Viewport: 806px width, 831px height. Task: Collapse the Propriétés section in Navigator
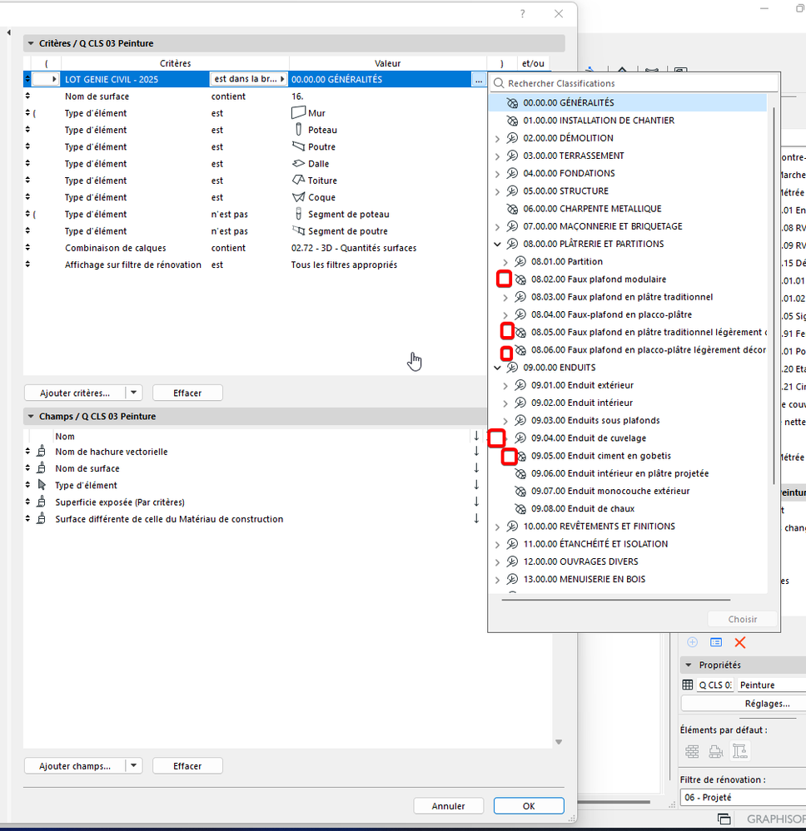689,665
